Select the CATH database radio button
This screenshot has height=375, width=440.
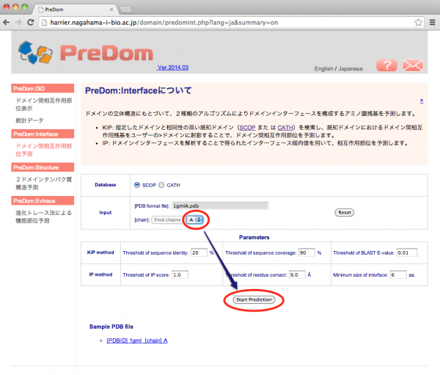(163, 185)
